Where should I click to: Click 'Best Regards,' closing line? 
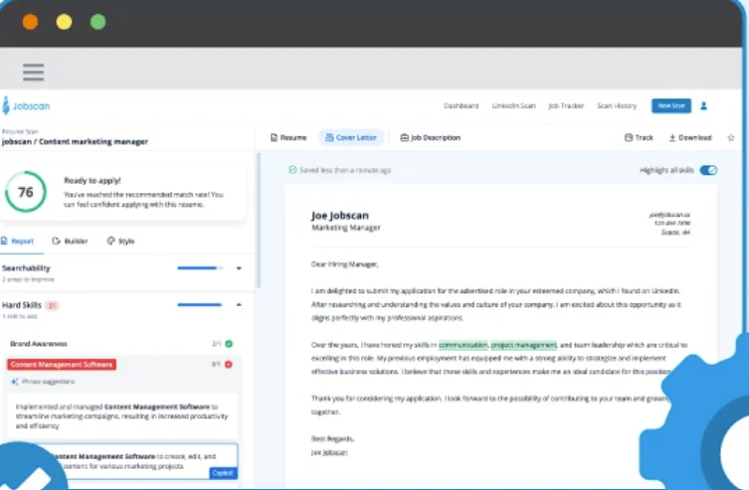[332, 439]
